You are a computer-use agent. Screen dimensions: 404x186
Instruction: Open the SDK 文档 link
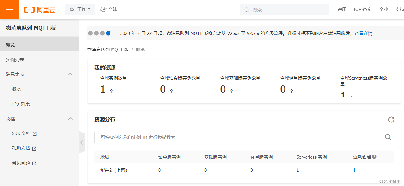21,133
